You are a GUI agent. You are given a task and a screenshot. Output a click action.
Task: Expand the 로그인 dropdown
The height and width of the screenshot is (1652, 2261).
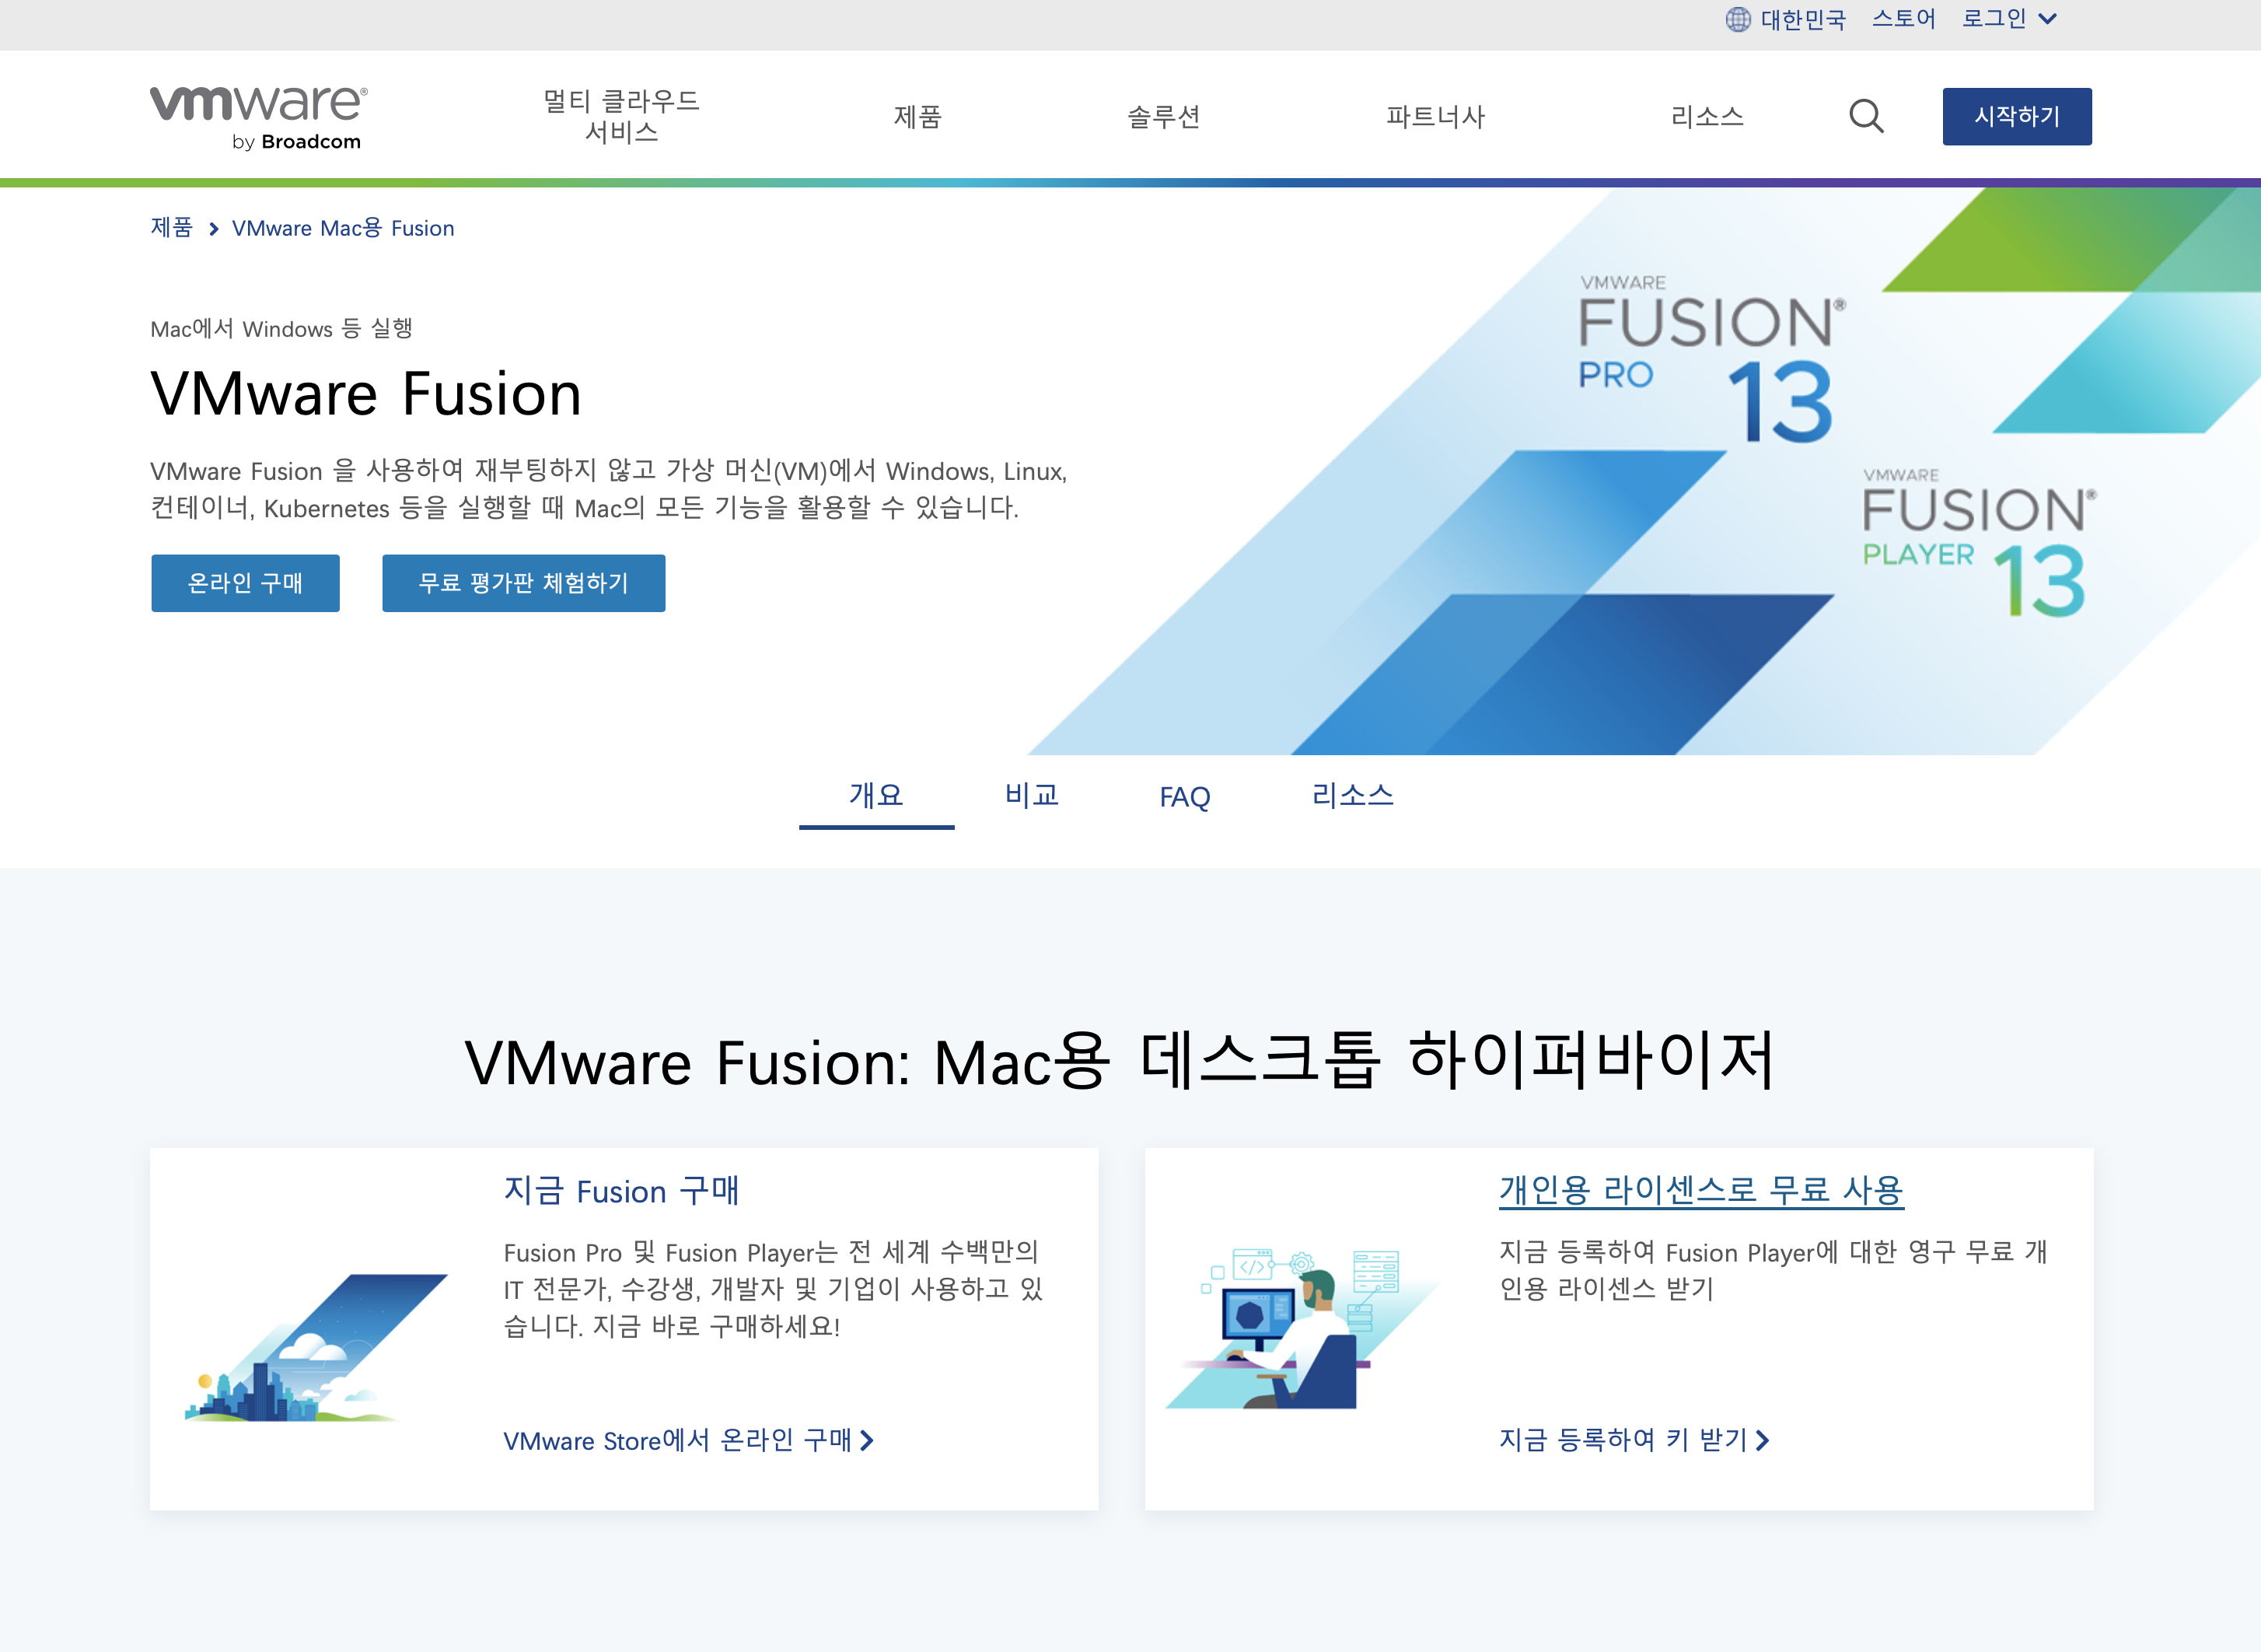2008,19
